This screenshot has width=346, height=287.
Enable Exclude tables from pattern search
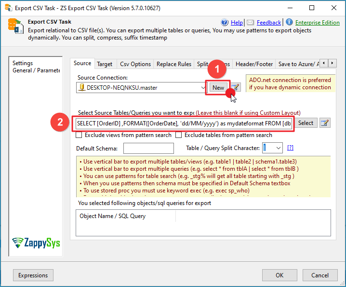[x=179, y=135]
